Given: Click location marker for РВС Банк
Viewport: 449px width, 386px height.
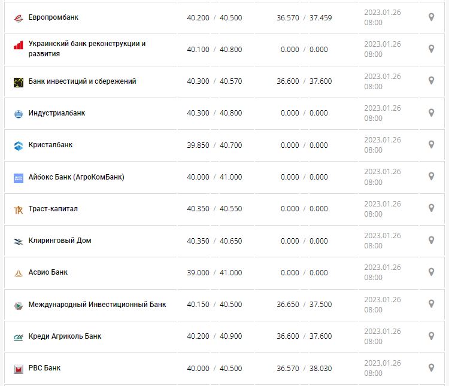Looking at the screenshot, I should click(x=431, y=367).
